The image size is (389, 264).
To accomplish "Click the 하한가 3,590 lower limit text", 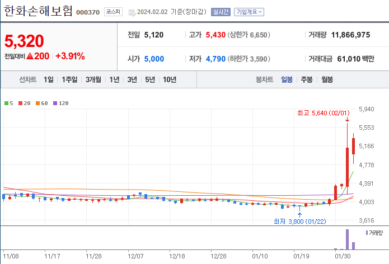I will point(249,59).
